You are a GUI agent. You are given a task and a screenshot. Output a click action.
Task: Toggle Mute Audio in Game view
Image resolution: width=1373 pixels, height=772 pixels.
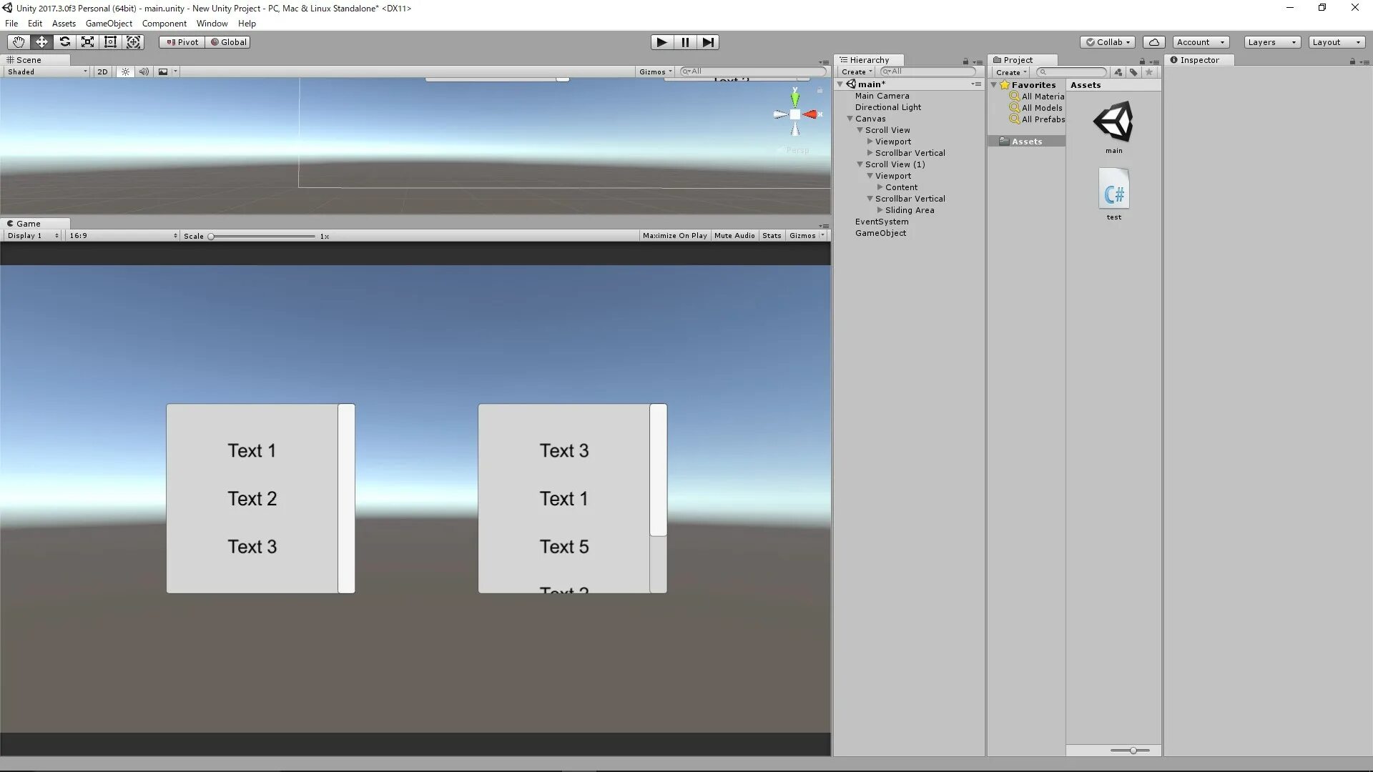734,235
